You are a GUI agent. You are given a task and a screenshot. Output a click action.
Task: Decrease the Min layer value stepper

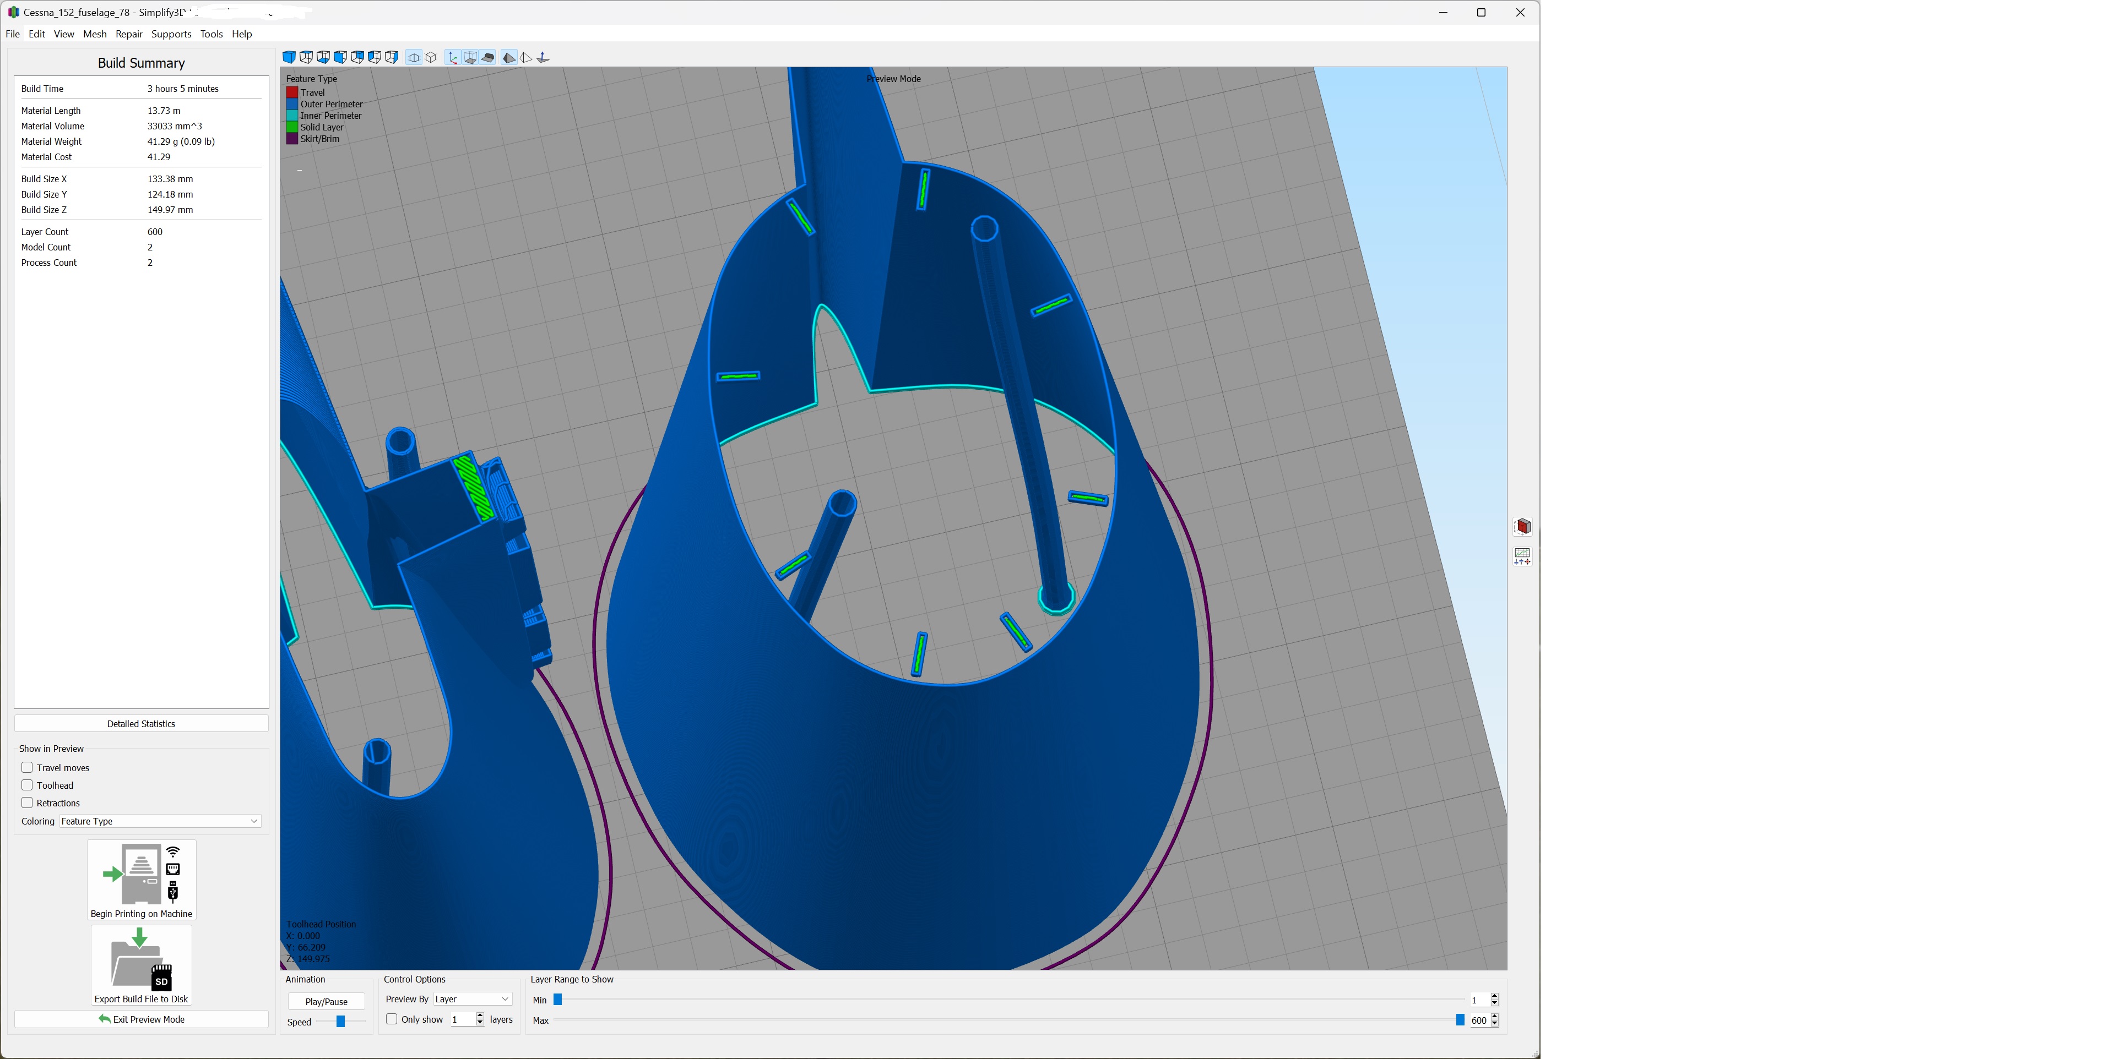tap(1494, 1003)
